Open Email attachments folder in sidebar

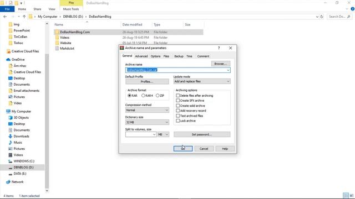click(x=26, y=91)
